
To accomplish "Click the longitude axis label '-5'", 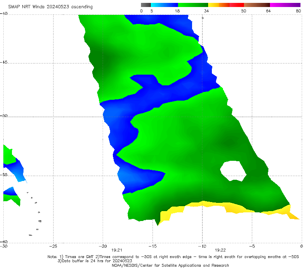I will [x=252, y=246].
